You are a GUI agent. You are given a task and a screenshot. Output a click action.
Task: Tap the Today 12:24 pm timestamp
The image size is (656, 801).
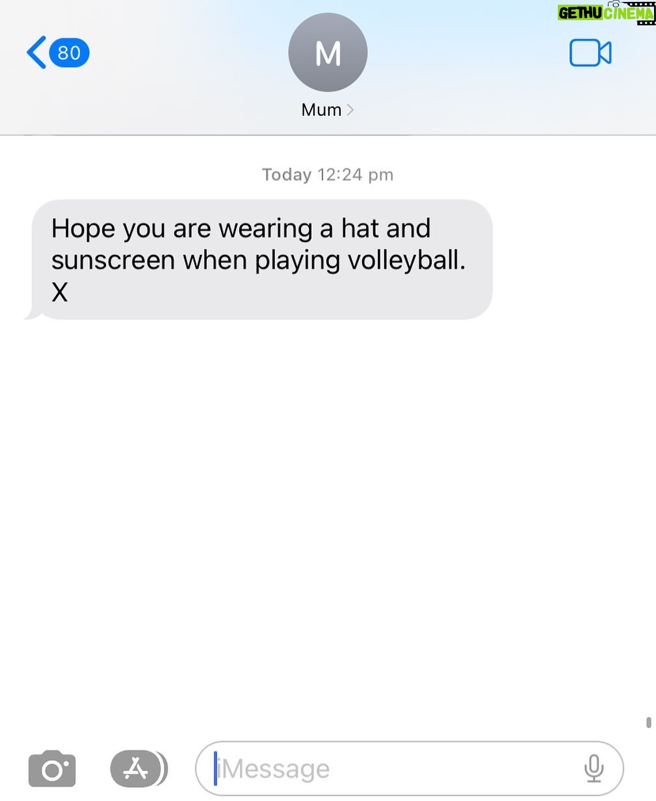pyautogui.click(x=328, y=174)
